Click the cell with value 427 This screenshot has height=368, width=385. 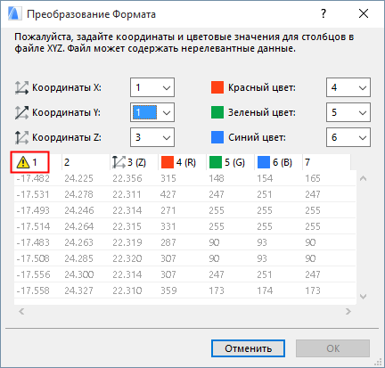168,194
